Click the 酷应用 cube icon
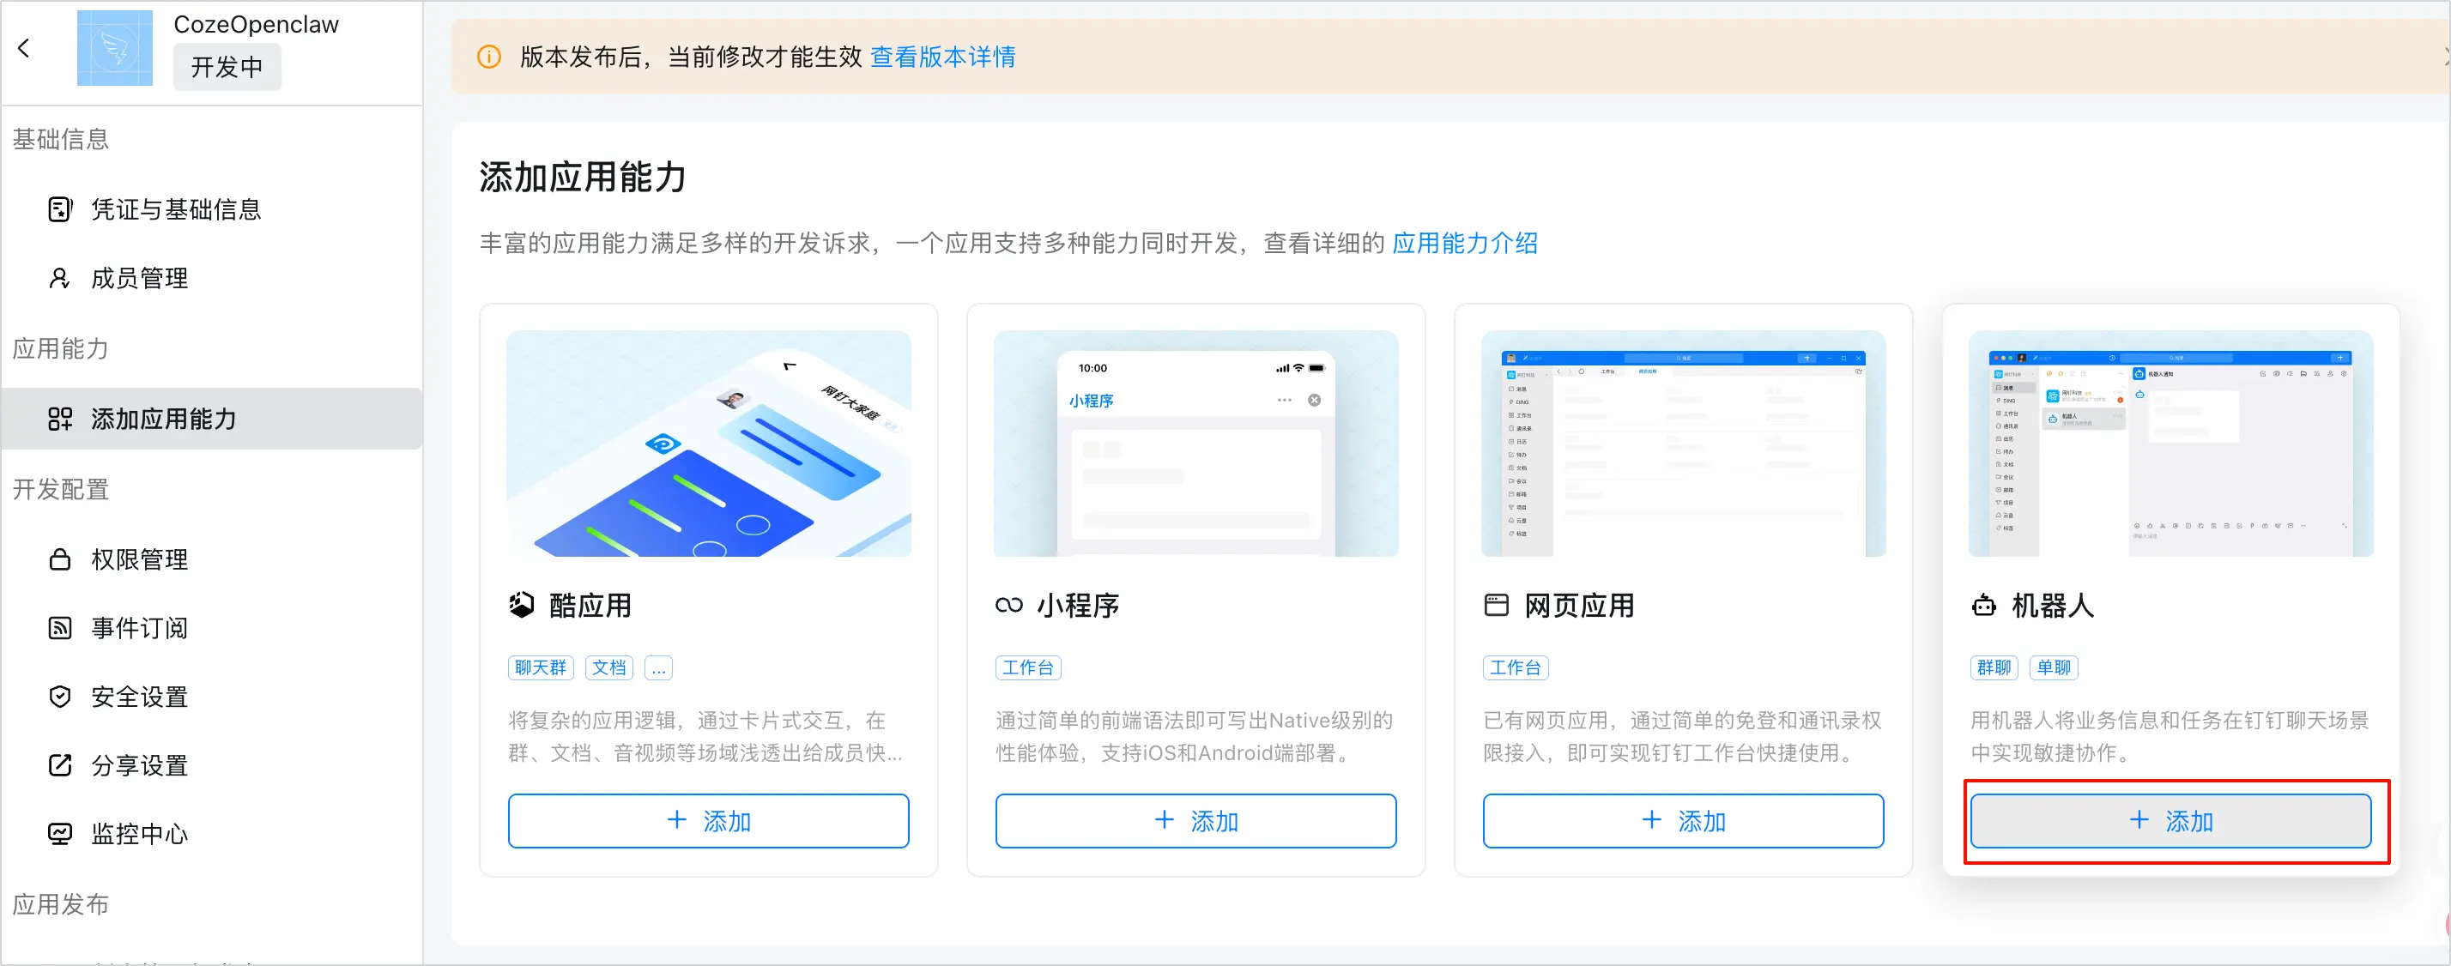Screen dimensions: 2451x966 point(522,605)
